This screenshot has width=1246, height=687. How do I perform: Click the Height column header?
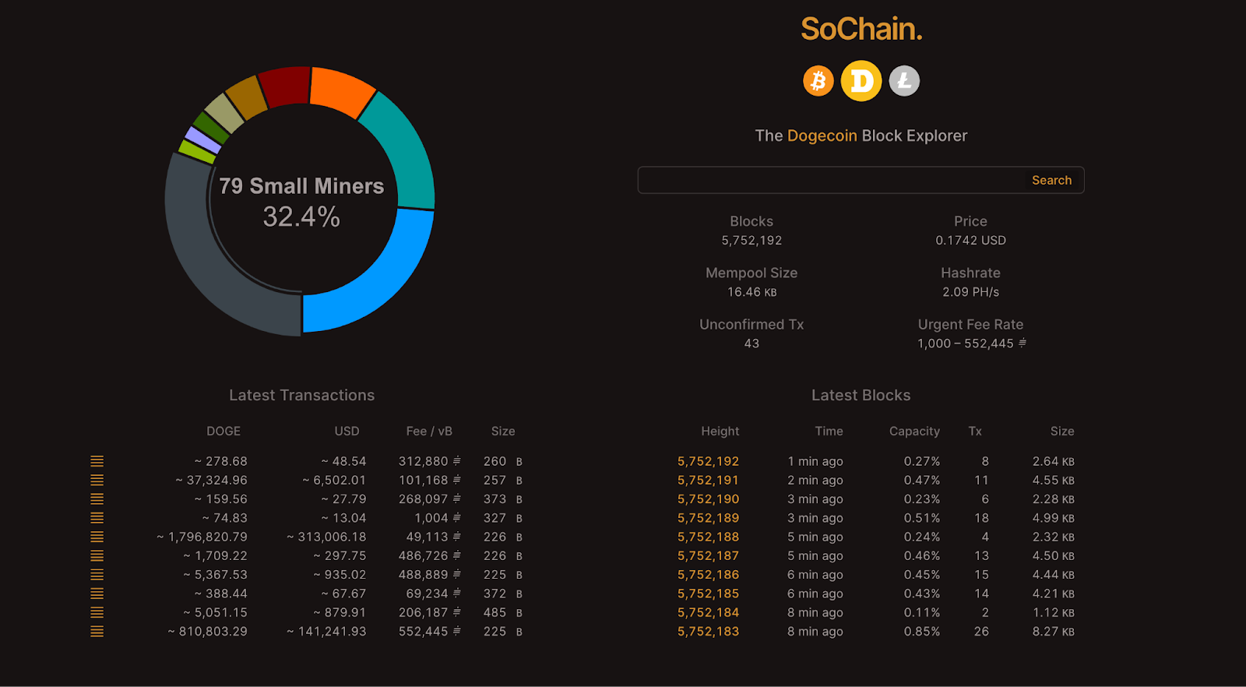(x=720, y=431)
